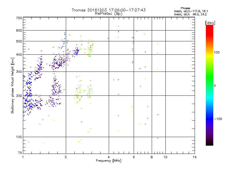Click the x-axis tick label "16"
229x171 pixels.
pos(195,157)
